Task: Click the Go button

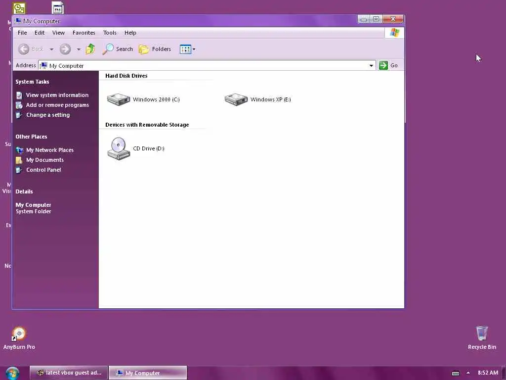Action: pyautogui.click(x=388, y=65)
